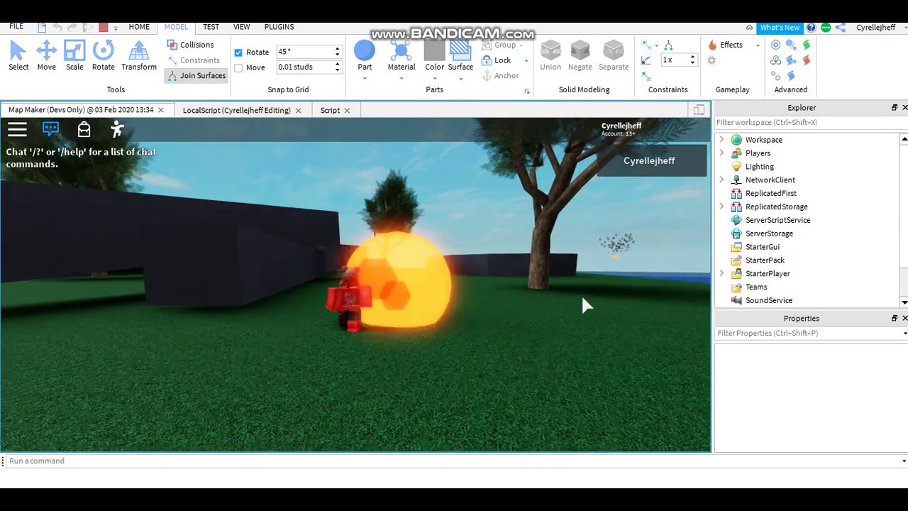This screenshot has width=908, height=511.
Task: Expand the ReplicatedStorage node
Action: click(721, 207)
